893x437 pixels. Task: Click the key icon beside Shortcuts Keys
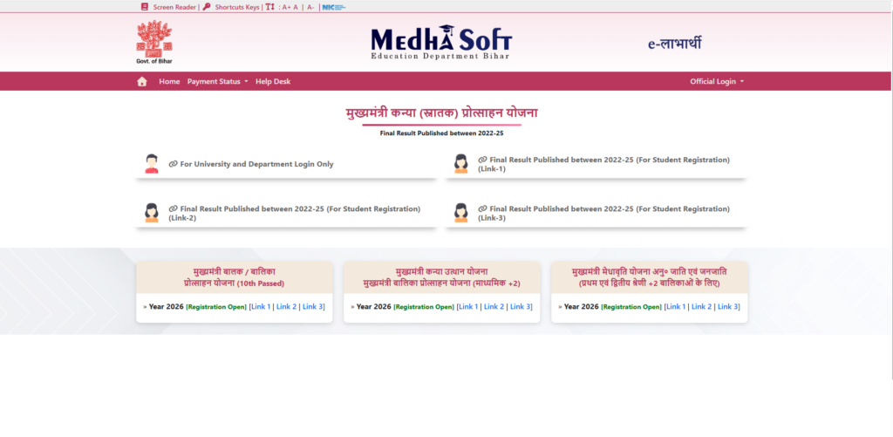click(207, 7)
